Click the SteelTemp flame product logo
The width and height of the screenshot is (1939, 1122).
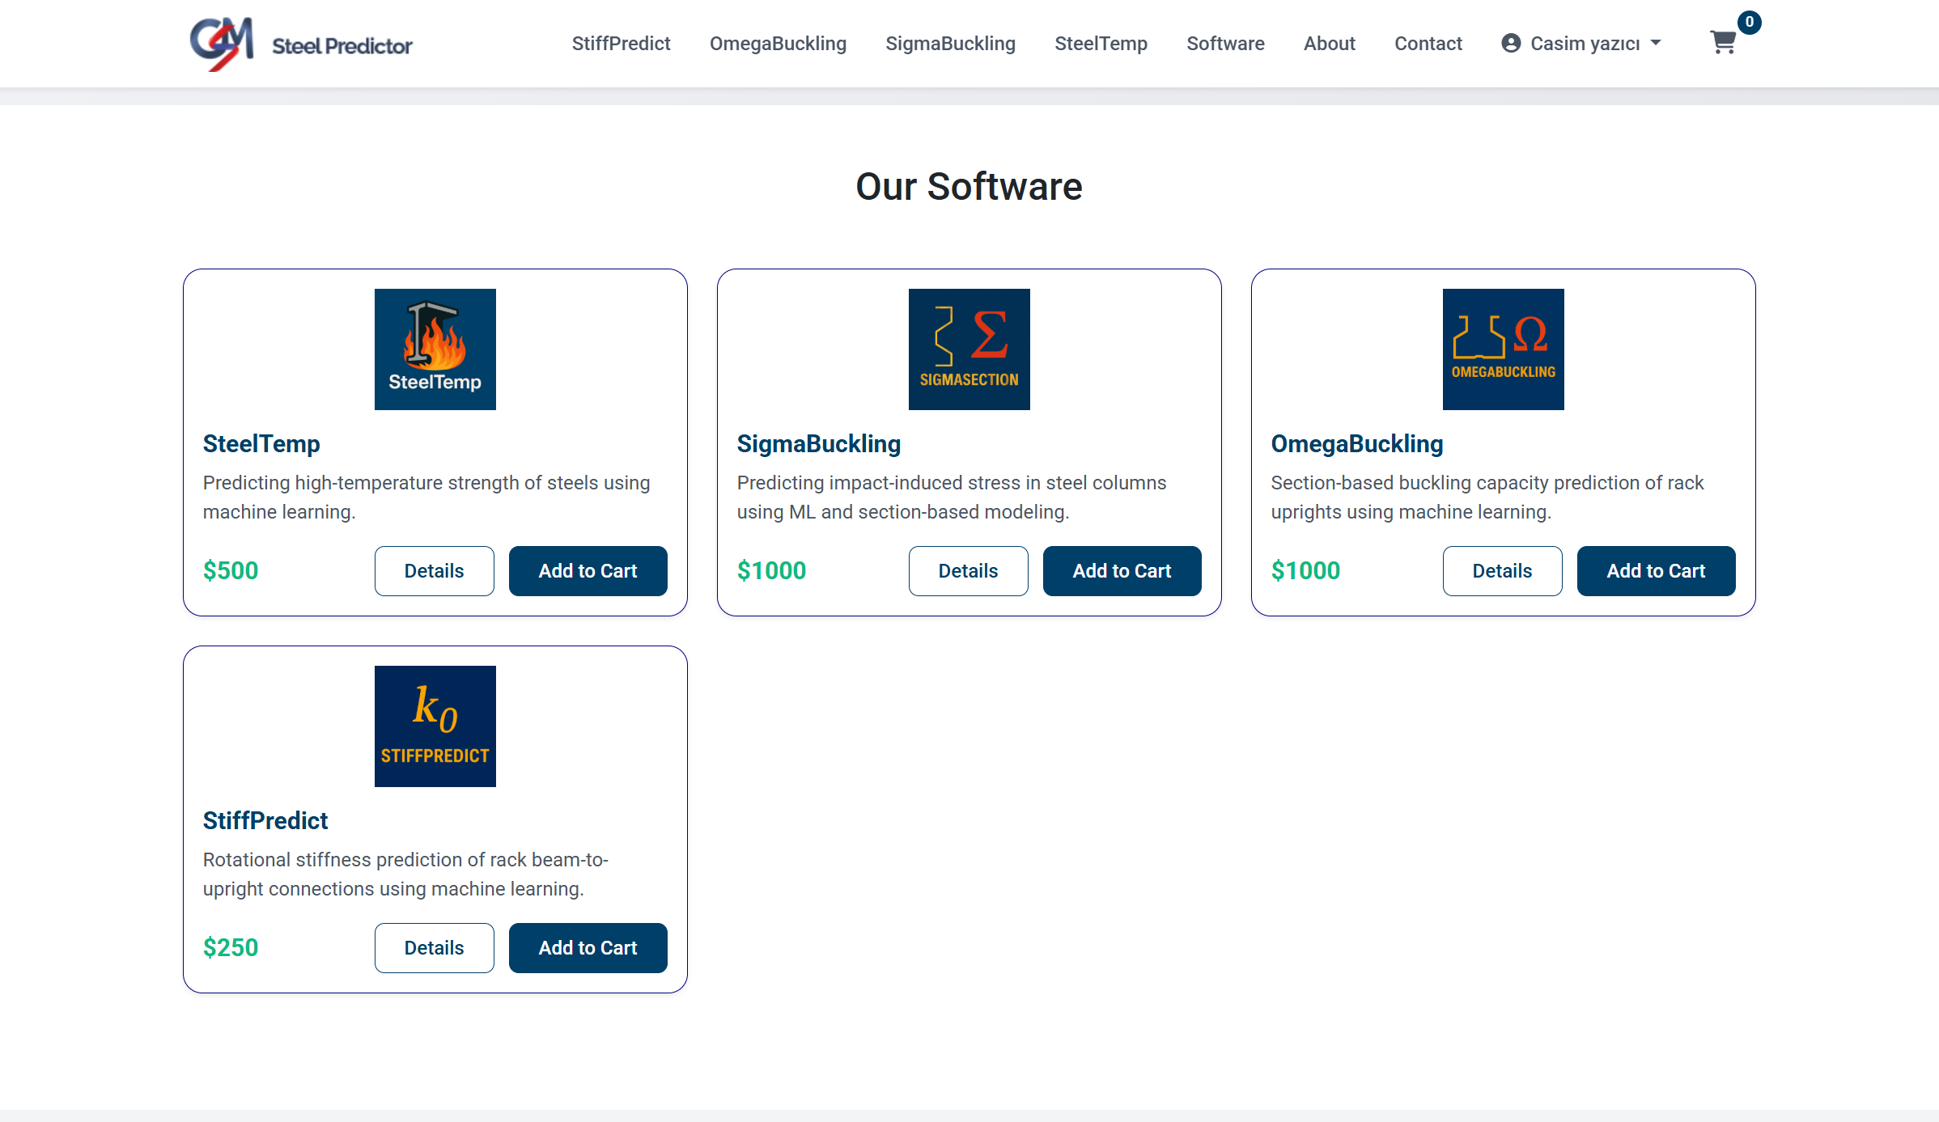tap(435, 349)
